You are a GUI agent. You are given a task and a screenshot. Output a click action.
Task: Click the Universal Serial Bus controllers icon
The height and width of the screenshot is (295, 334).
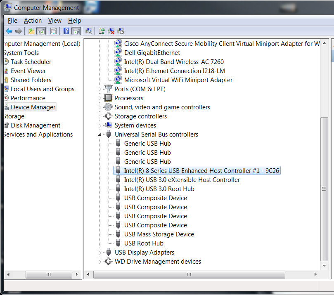(109, 135)
